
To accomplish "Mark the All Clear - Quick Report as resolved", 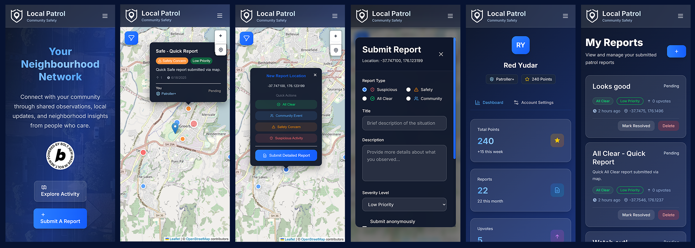I will pyautogui.click(x=636, y=215).
